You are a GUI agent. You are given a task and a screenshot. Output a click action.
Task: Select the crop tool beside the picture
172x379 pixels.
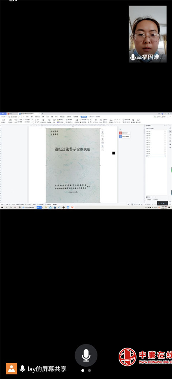click(102, 139)
